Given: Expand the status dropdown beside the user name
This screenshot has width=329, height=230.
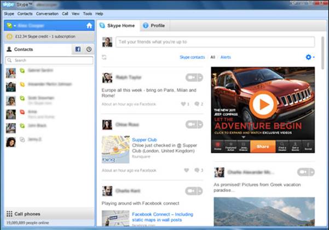Looking at the screenshot, I should 15,26.
